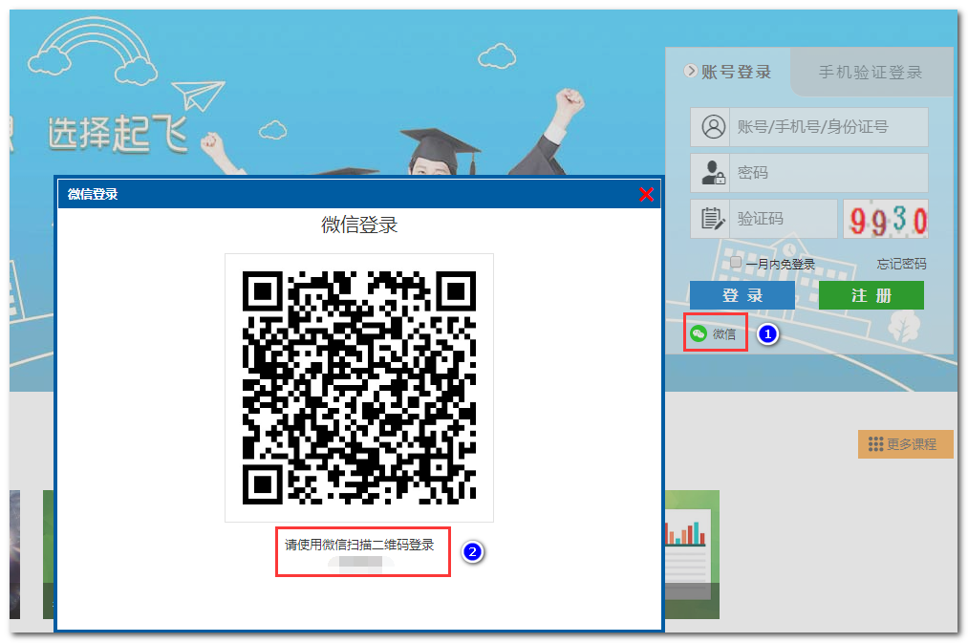The image size is (968, 643).
Task: Focus the 验证码 input field
Action: point(783,219)
